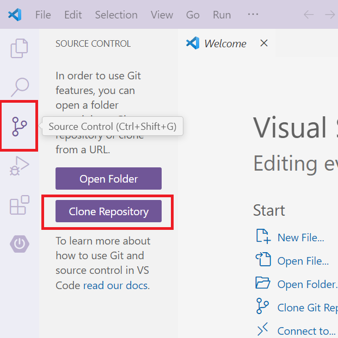Open the Spring Boot Dashboard power icon
The height and width of the screenshot is (338, 338).
click(x=20, y=244)
